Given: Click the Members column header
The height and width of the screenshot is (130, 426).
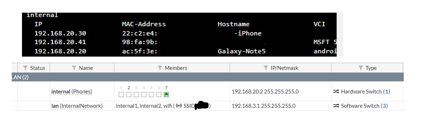Looking at the screenshot, I should pyautogui.click(x=176, y=68).
